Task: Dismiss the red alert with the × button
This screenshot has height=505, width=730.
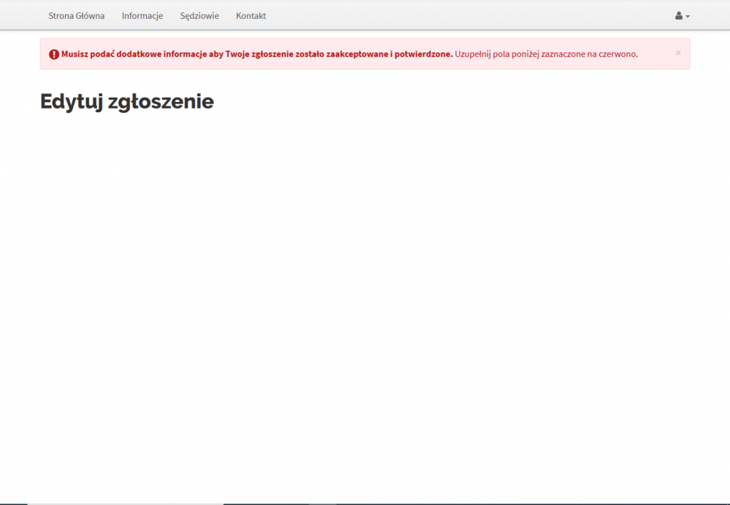Action: point(678,52)
